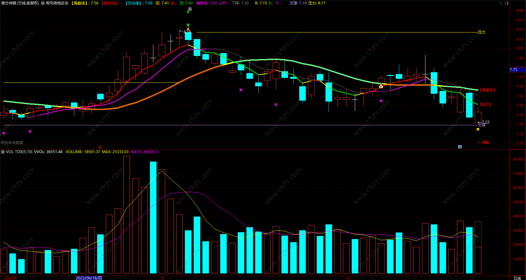Image resolution: width=526 pixels, height=280 pixels.
Task: Click the 希风绝地反击 indicator name
Action: coord(57,3)
